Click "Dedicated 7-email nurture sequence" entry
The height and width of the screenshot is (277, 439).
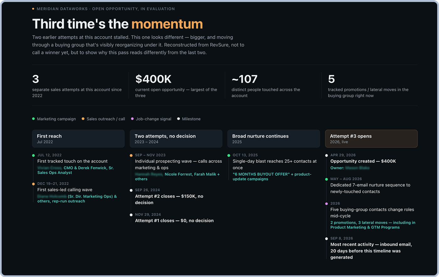click(370, 188)
